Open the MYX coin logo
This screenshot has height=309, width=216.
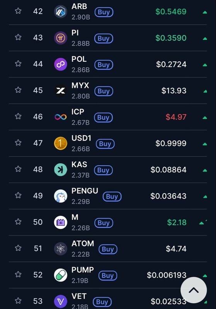click(x=61, y=91)
